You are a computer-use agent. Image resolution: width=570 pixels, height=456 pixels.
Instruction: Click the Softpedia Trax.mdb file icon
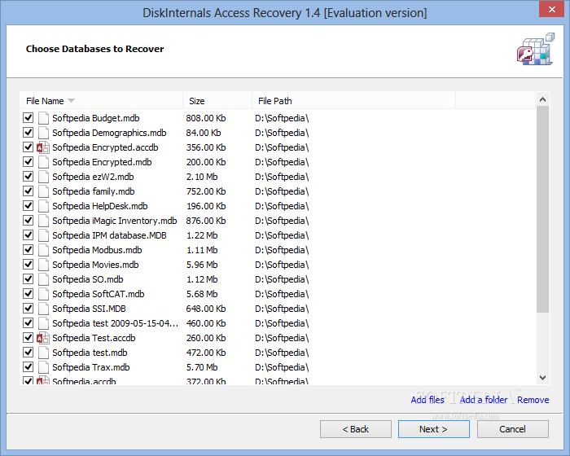tap(43, 367)
